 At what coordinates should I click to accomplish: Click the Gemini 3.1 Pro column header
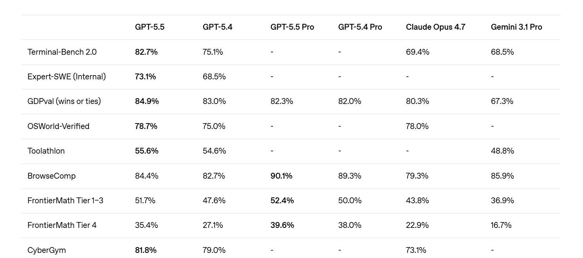(x=516, y=27)
